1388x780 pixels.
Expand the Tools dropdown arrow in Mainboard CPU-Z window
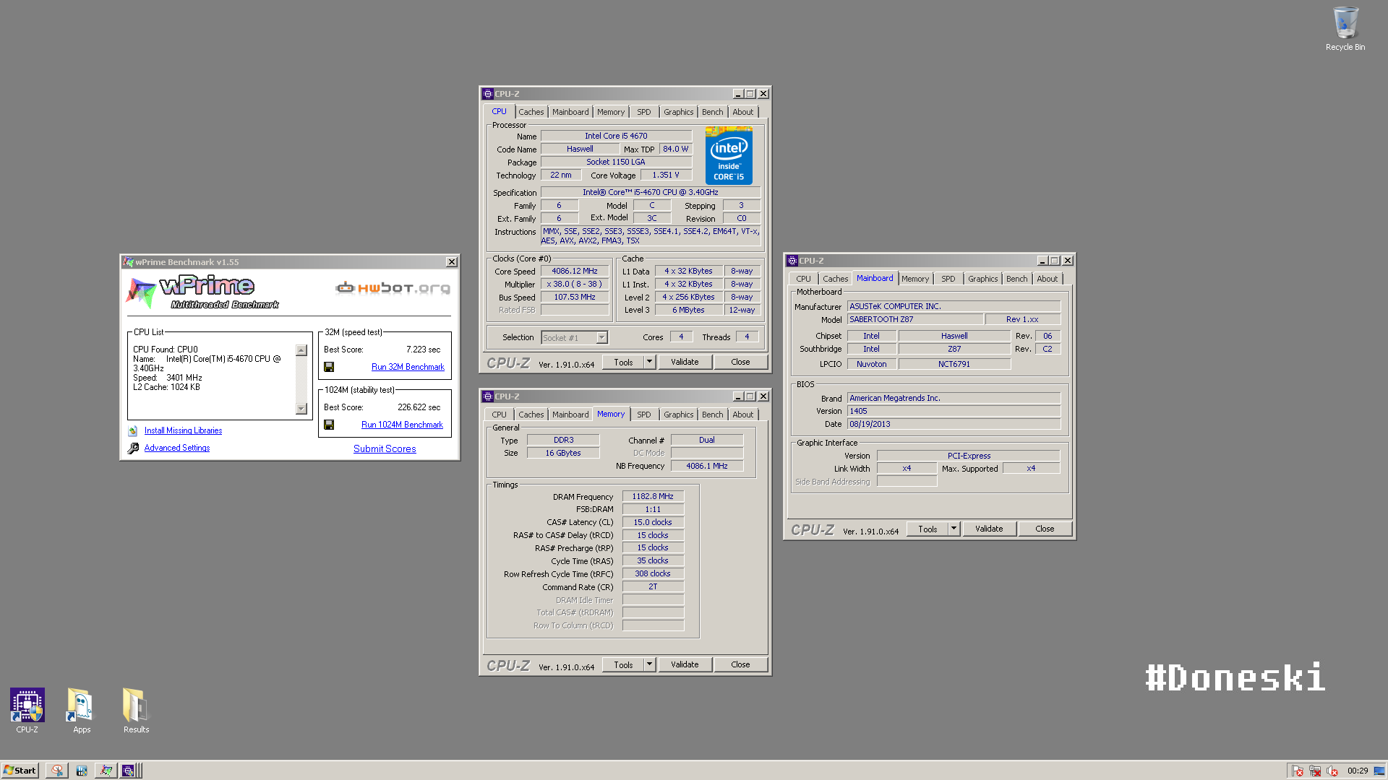(954, 529)
